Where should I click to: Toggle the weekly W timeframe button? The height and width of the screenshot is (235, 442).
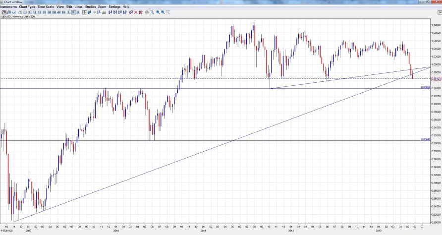point(73,12)
